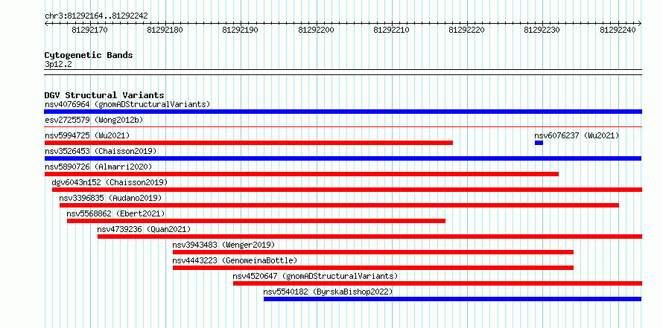Click nsv4520647 gnomAD variant label
This screenshot has width=663, height=328.
315,276
